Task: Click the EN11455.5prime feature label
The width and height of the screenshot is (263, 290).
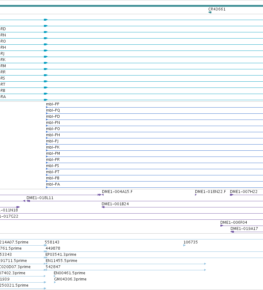Action: [x=62, y=261]
